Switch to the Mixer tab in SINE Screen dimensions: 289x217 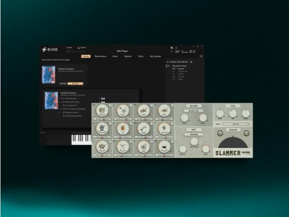tap(115, 56)
